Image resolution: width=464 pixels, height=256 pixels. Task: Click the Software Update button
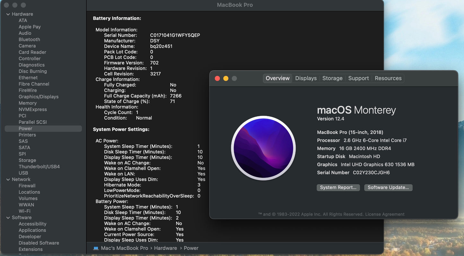[388, 187]
